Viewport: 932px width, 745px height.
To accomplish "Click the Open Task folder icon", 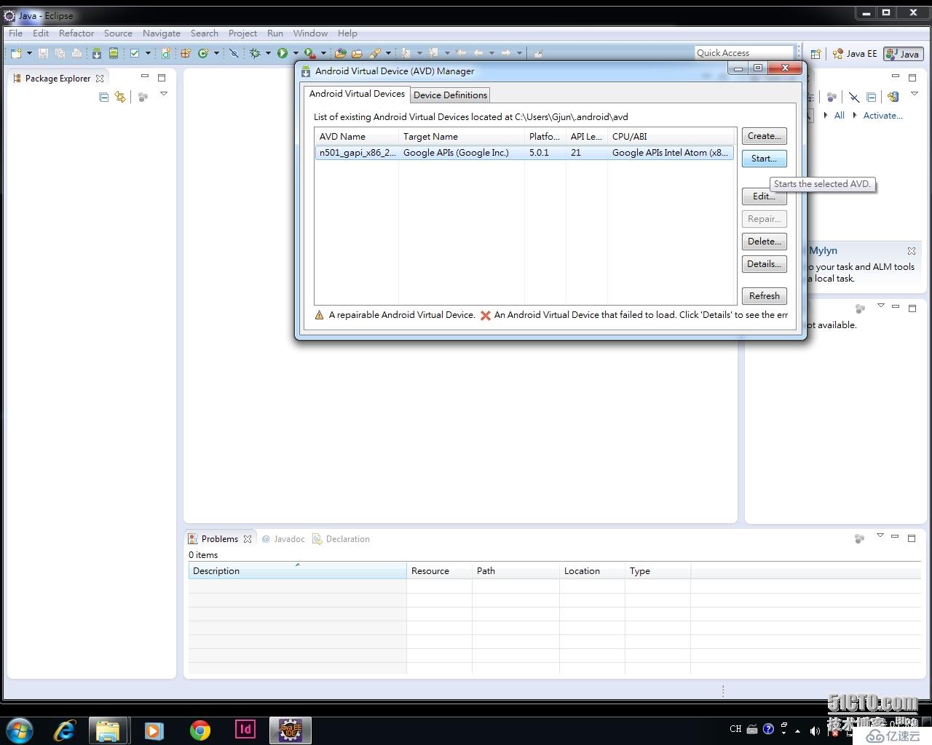I will pyautogui.click(x=357, y=53).
